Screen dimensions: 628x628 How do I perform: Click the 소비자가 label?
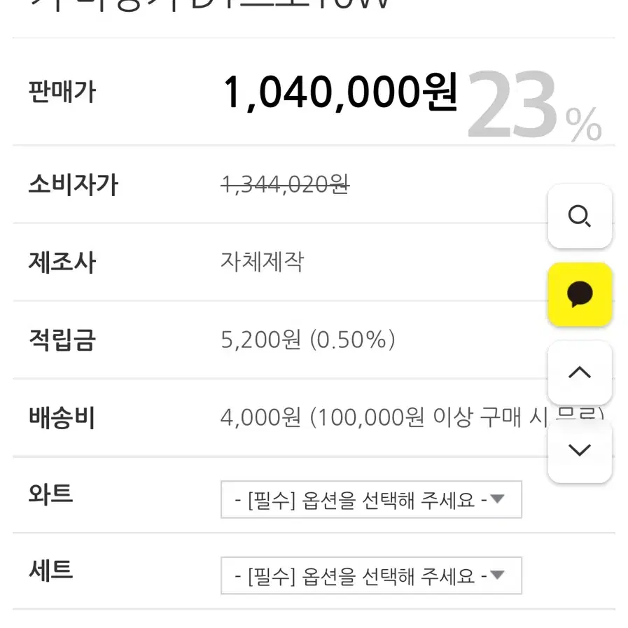(74, 185)
